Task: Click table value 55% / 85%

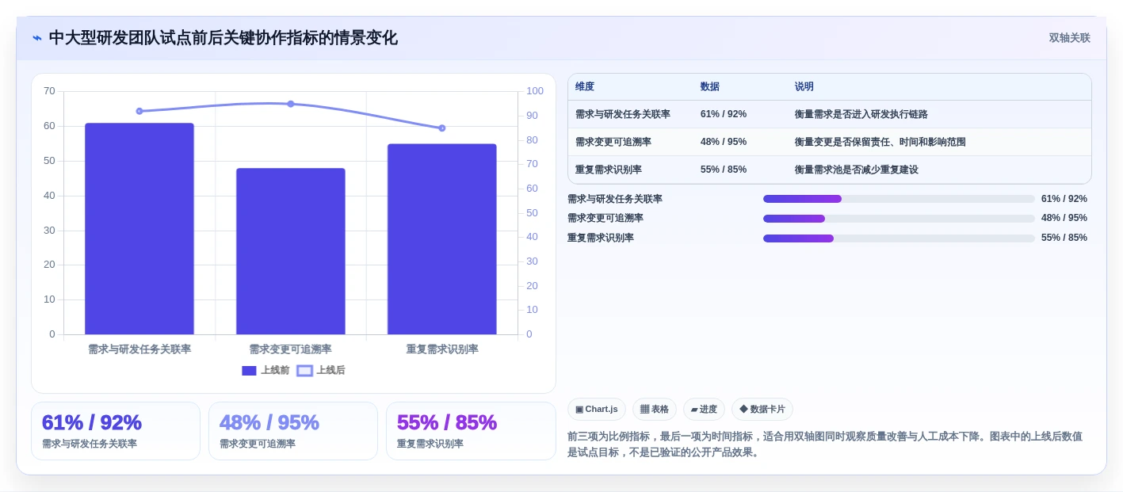Action: point(724,170)
